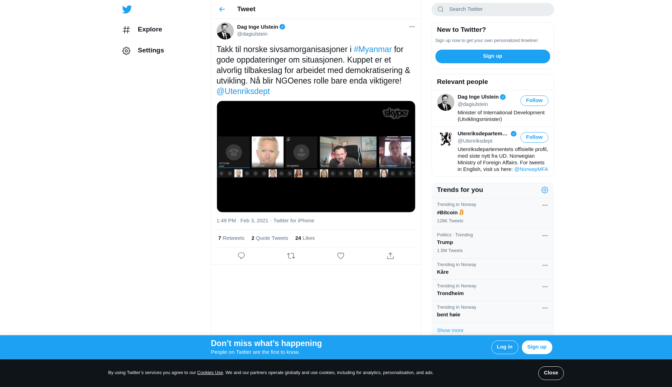Open the share tweet icon
Screen dimensions: 672x387
pyautogui.click(x=390, y=256)
